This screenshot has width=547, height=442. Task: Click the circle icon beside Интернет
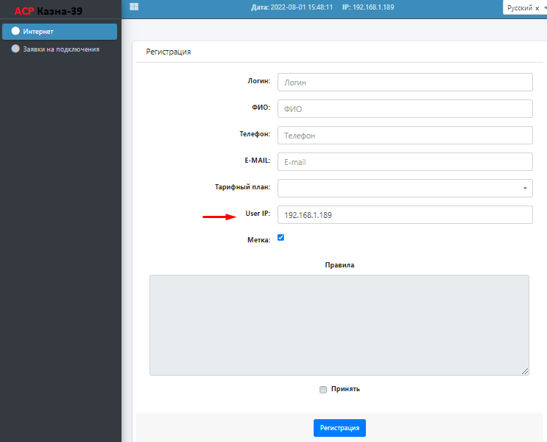coord(15,32)
